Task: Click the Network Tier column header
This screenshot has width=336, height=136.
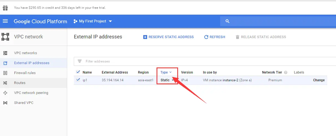Action: 272,72
